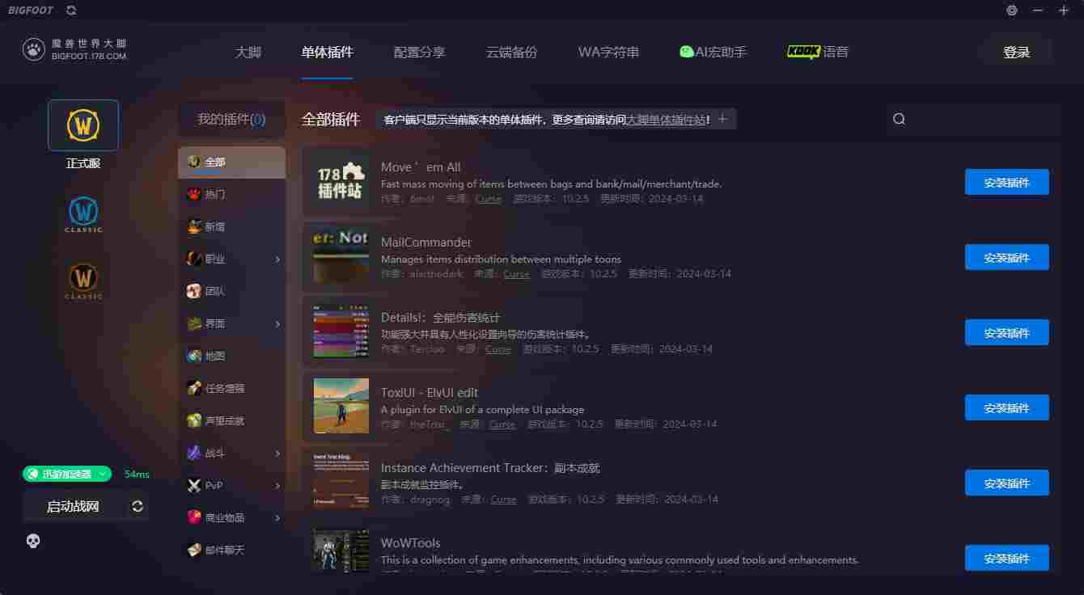
Task: Follow the 大脚单体插件站 link
Action: click(667, 120)
